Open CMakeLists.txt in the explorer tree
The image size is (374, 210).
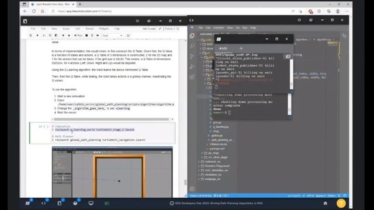click(x=218, y=144)
